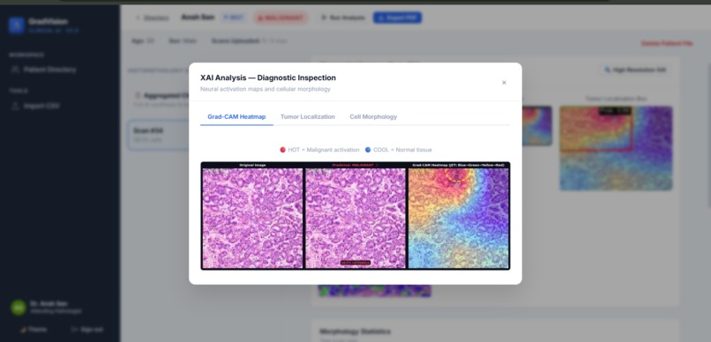Open Import CSV in the sidebar

(x=41, y=106)
